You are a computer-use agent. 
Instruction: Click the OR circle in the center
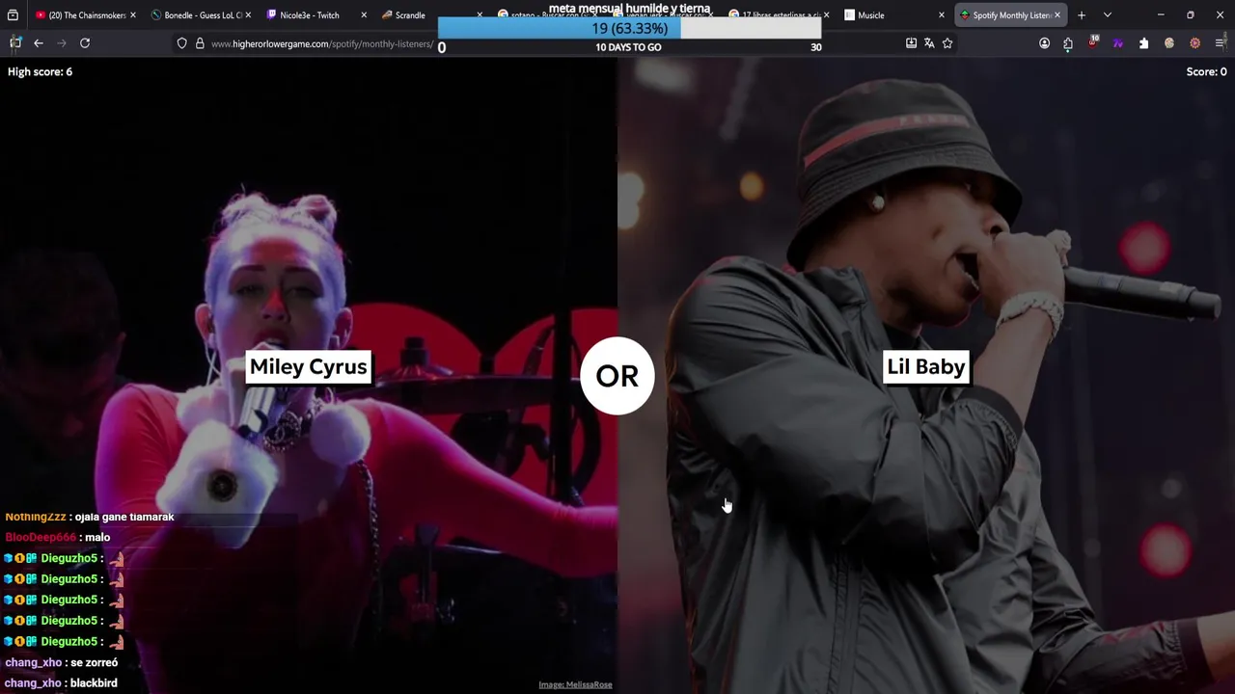coord(617,376)
